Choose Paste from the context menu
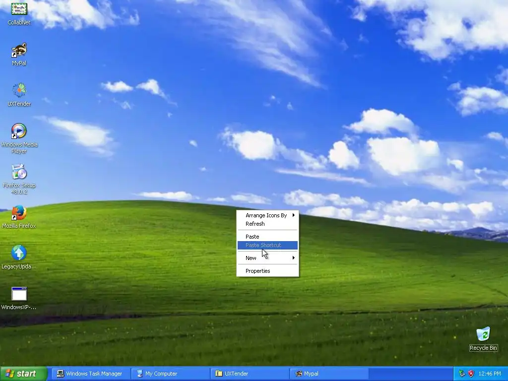Viewport: 508px width, 381px height. [267, 237]
